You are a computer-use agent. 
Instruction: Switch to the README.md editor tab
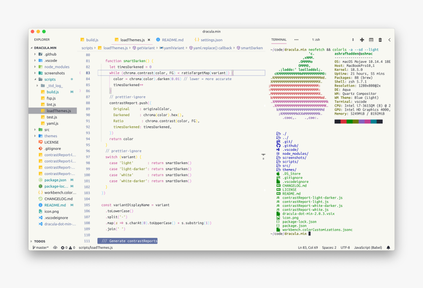[x=172, y=40]
